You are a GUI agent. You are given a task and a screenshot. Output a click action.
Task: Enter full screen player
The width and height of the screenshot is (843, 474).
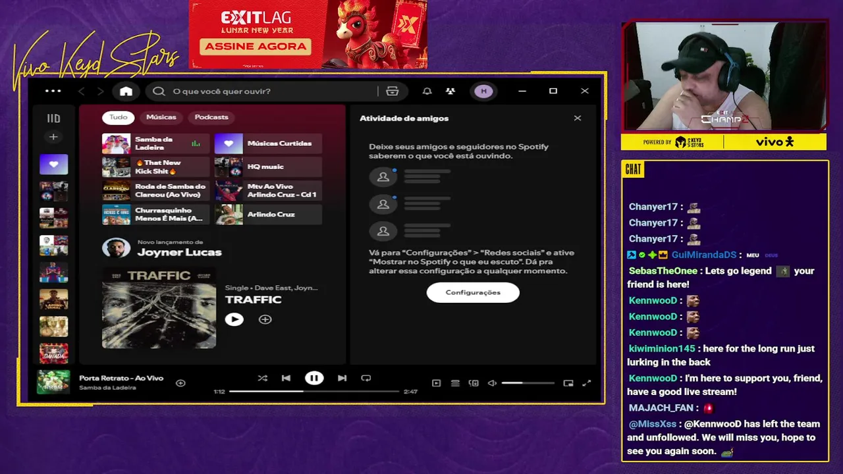587,383
